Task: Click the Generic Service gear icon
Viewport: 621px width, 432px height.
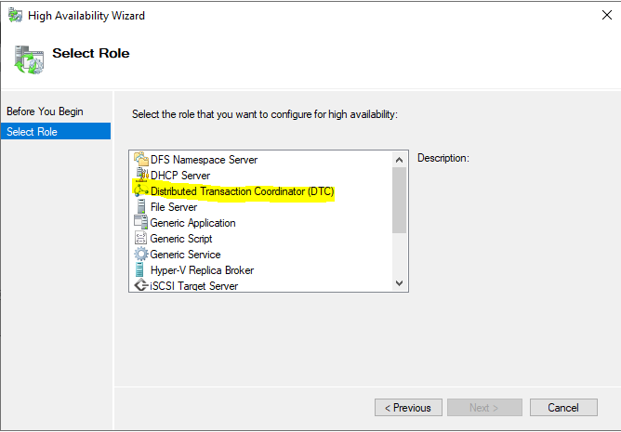Action: [141, 255]
